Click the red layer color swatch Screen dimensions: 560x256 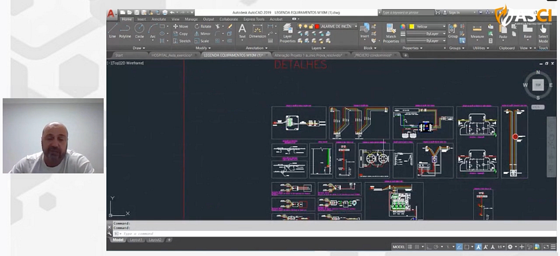tap(317, 26)
